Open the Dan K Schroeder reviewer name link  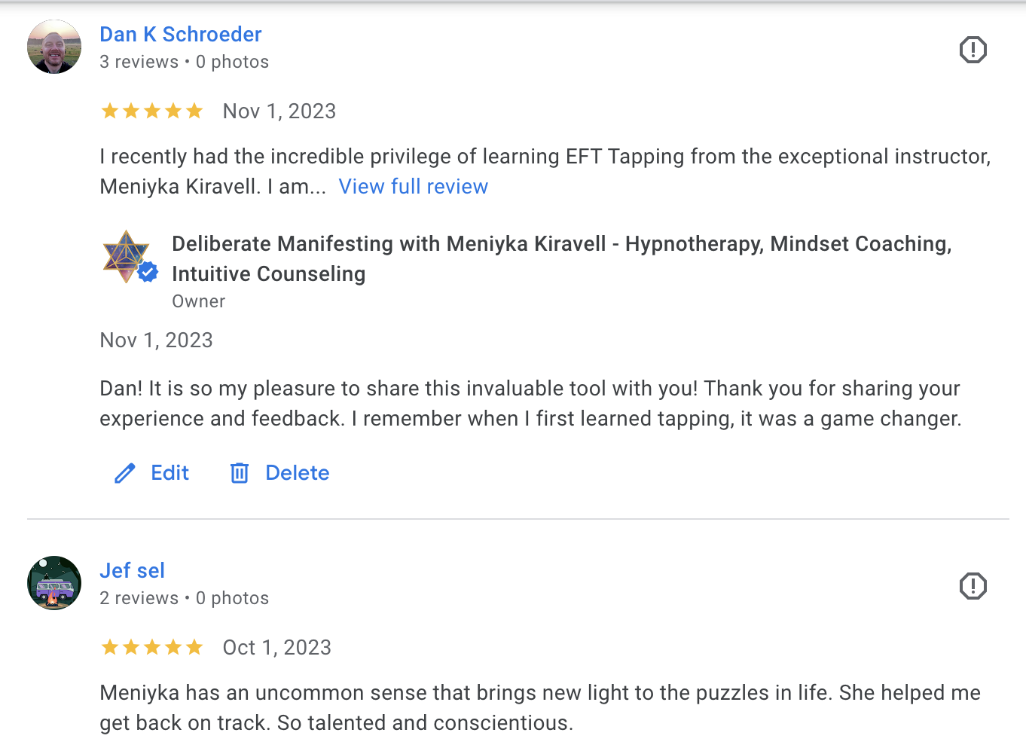point(181,35)
